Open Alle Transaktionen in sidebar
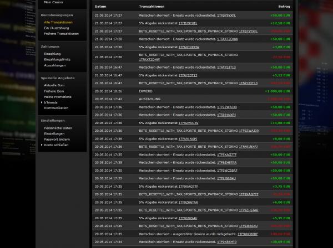The width and height of the screenshot is (333, 248). [58, 22]
